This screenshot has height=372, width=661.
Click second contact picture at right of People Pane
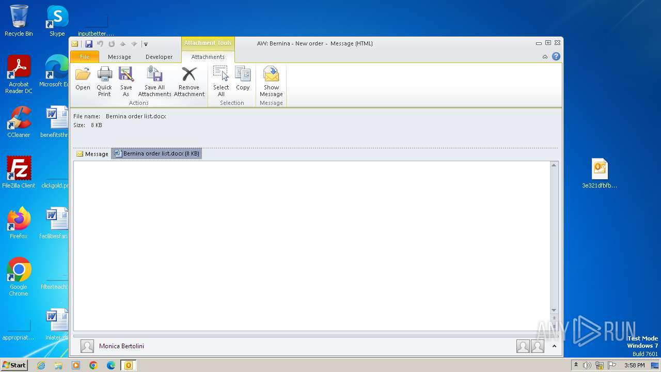538,346
